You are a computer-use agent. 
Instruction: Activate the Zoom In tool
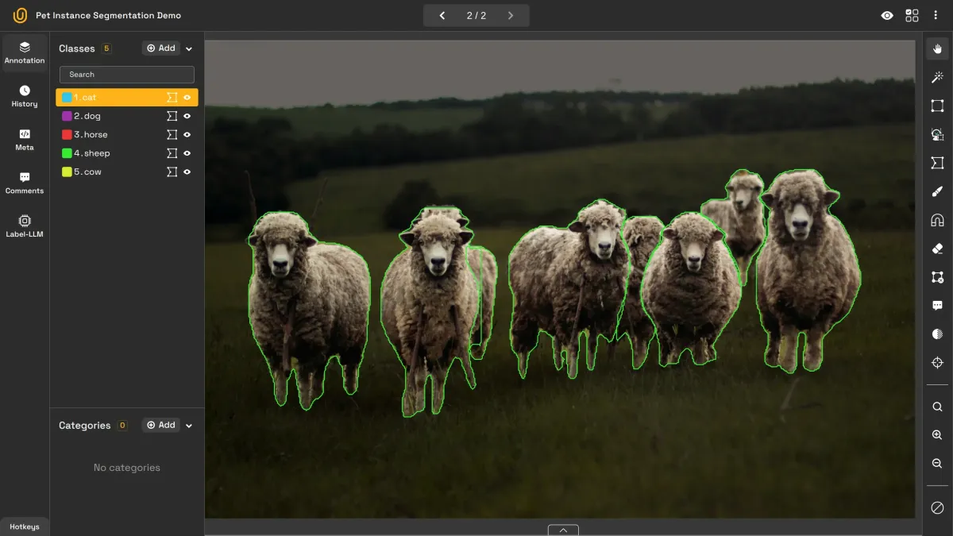pyautogui.click(x=936, y=434)
